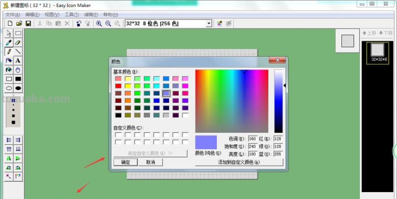This screenshot has height=199, width=397.
Task: Click the shift image up icon
Action: coord(9,149)
